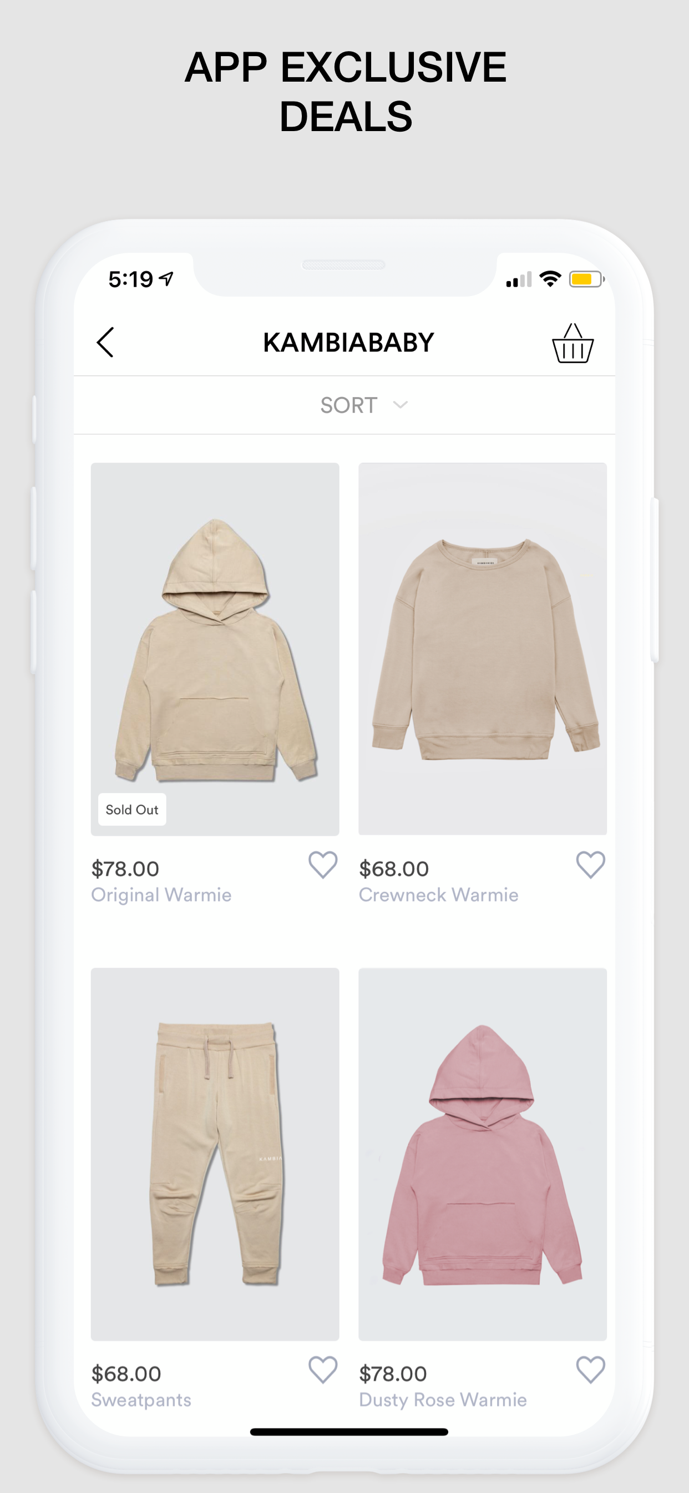Image resolution: width=689 pixels, height=1493 pixels.
Task: Open the Original Warmie hoodie image
Action: tap(215, 649)
